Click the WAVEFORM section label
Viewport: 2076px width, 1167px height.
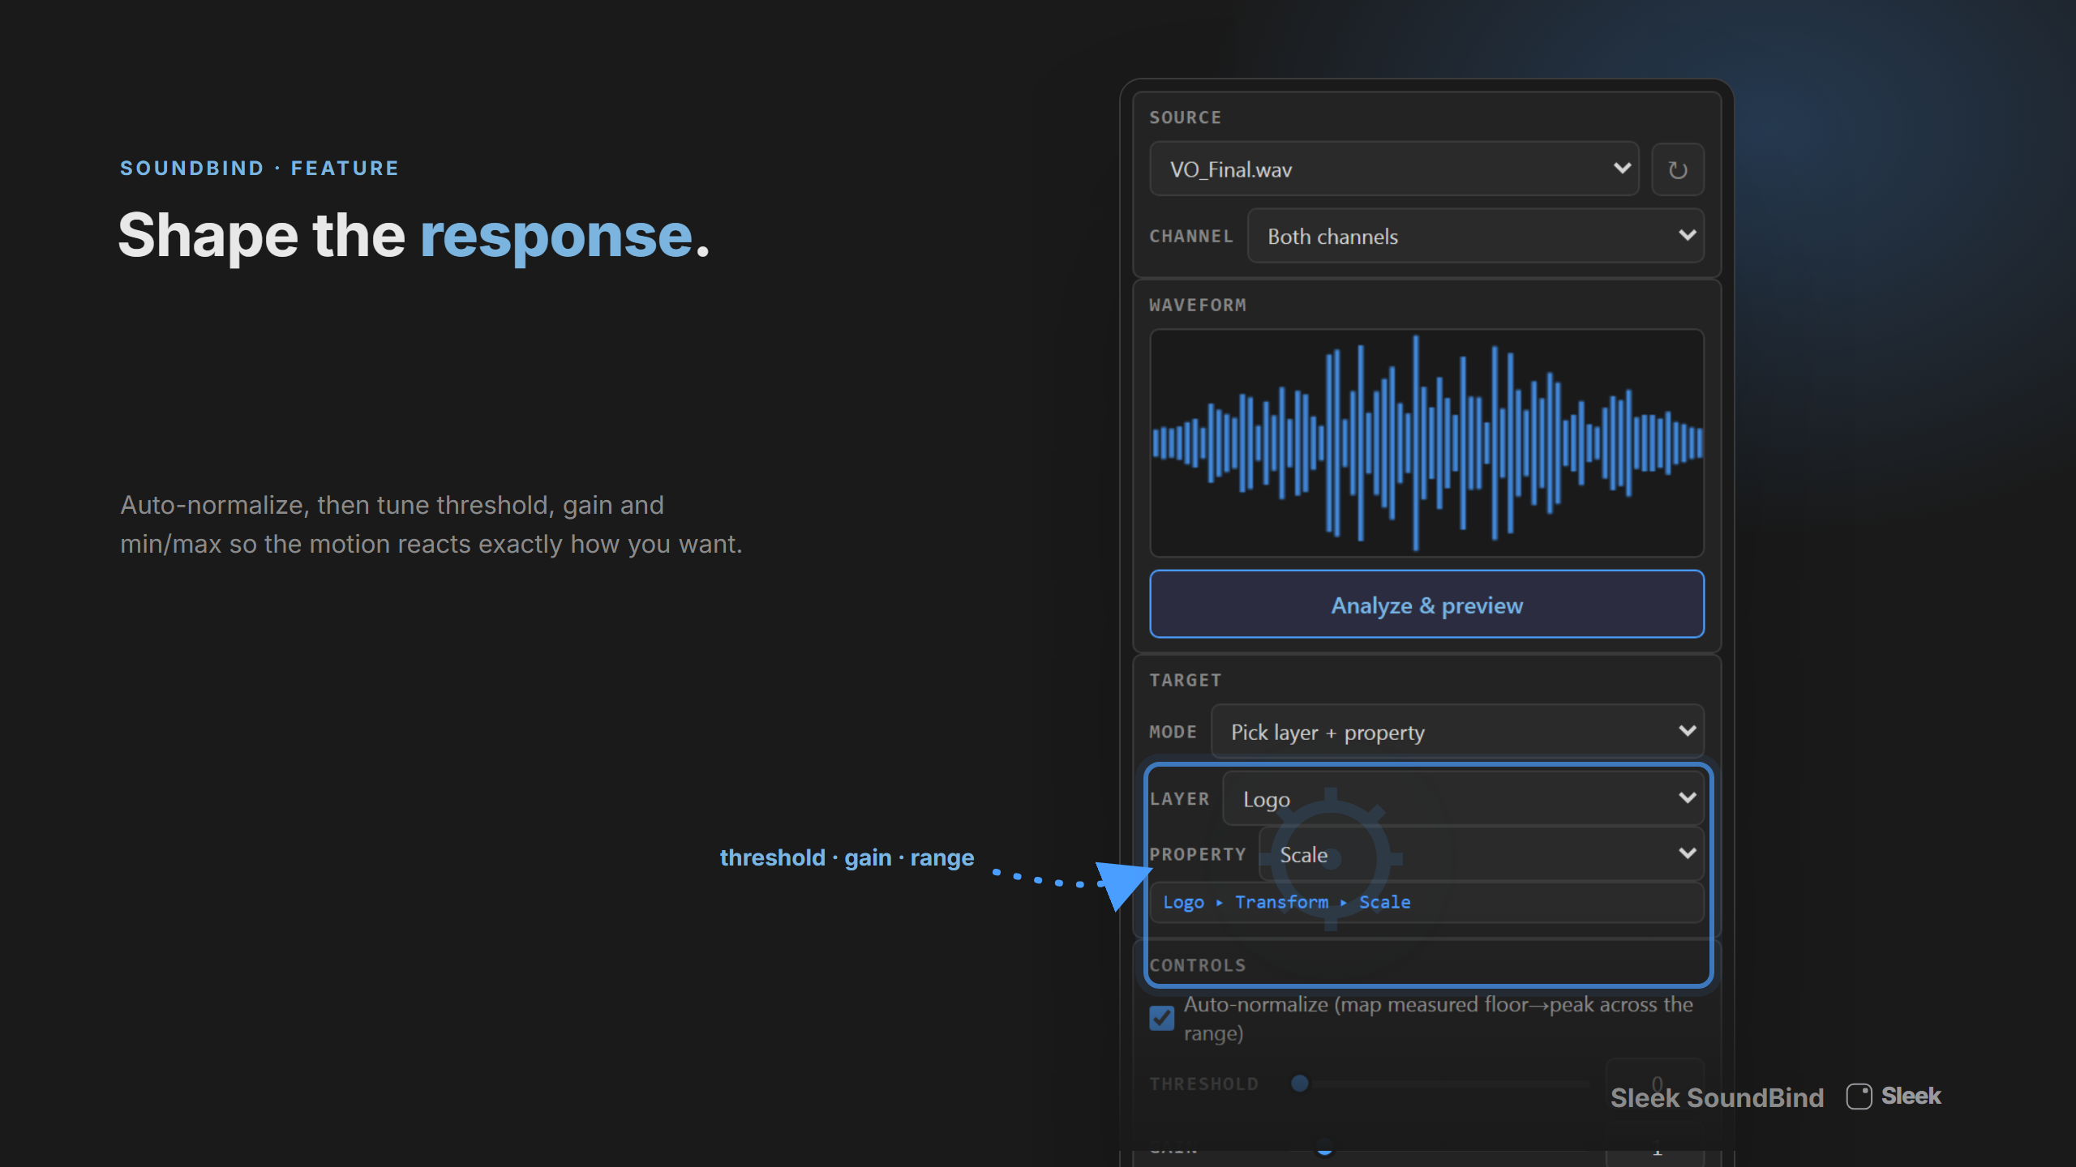pos(1198,306)
